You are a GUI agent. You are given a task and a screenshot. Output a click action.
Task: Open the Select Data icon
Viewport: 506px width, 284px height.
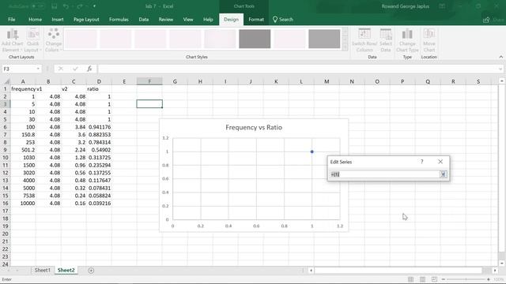386,40
